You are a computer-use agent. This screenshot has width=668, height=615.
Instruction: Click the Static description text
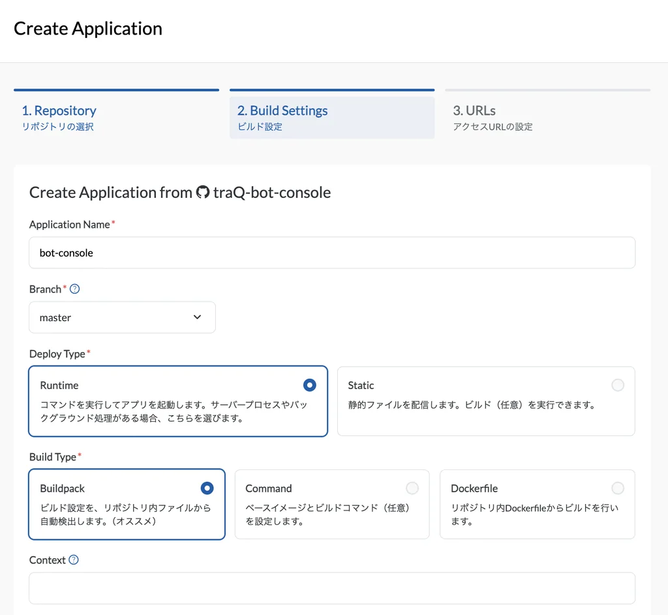pyautogui.click(x=472, y=405)
